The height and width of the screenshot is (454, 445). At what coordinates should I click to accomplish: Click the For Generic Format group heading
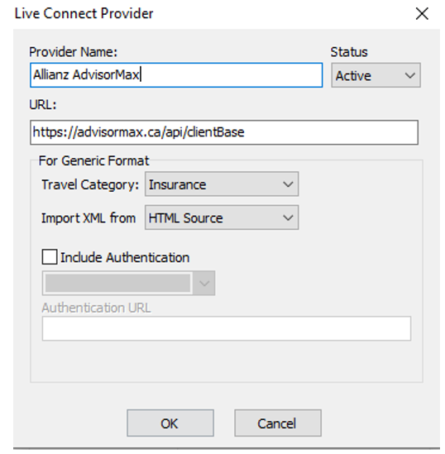pos(93,160)
